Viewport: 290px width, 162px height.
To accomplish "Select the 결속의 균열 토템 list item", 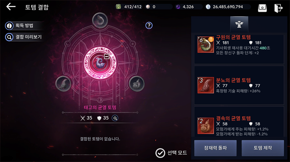I will coord(239,122).
